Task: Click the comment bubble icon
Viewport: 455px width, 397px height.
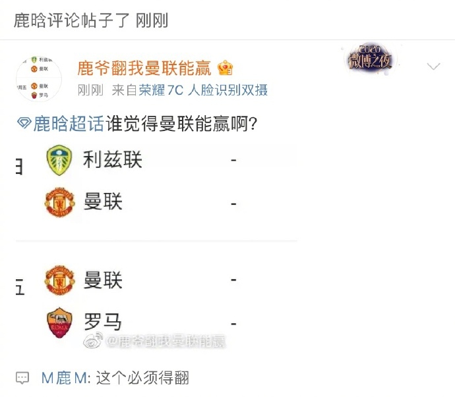Action: 22,378
